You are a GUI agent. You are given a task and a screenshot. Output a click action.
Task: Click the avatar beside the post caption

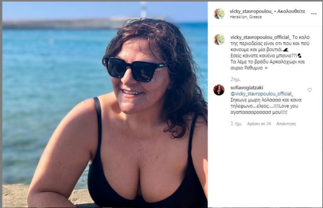click(x=218, y=40)
